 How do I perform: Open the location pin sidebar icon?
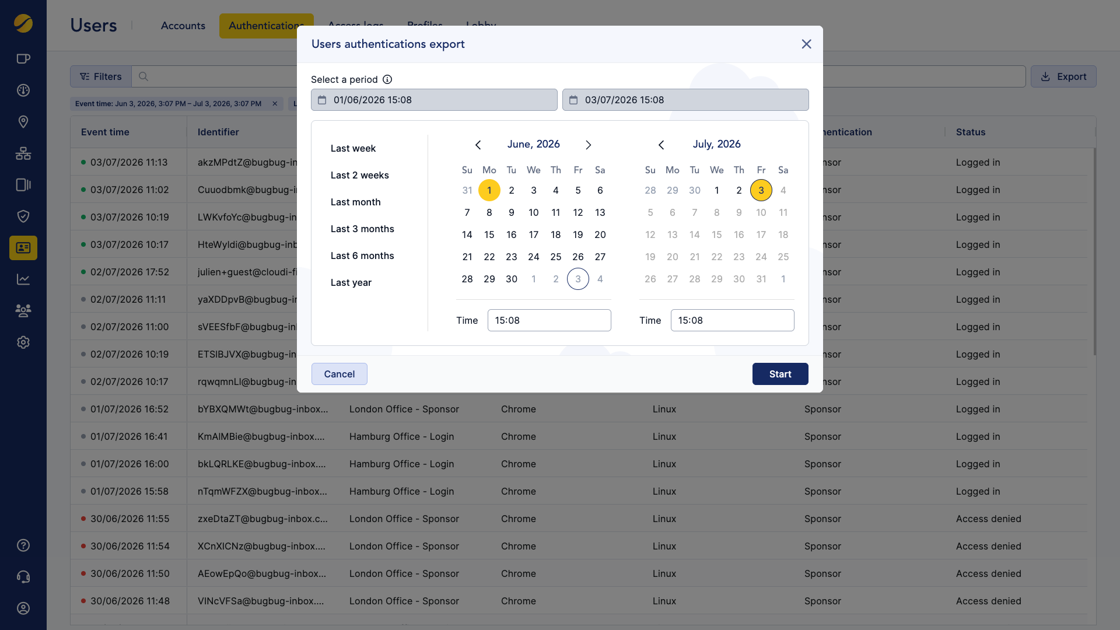(x=23, y=122)
